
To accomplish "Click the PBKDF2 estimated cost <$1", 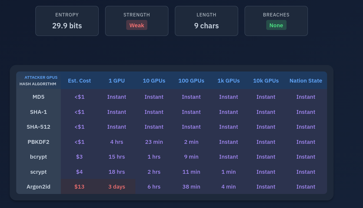I will pyautogui.click(x=79, y=142).
